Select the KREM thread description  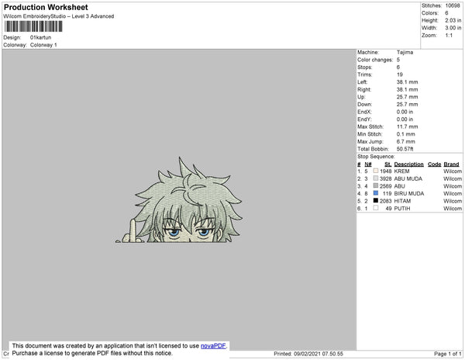click(401, 171)
